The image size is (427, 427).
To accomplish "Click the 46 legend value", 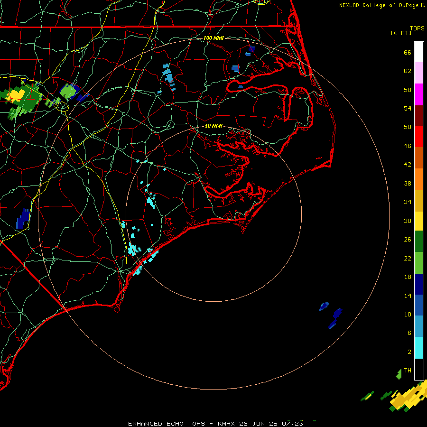I will [x=408, y=146].
